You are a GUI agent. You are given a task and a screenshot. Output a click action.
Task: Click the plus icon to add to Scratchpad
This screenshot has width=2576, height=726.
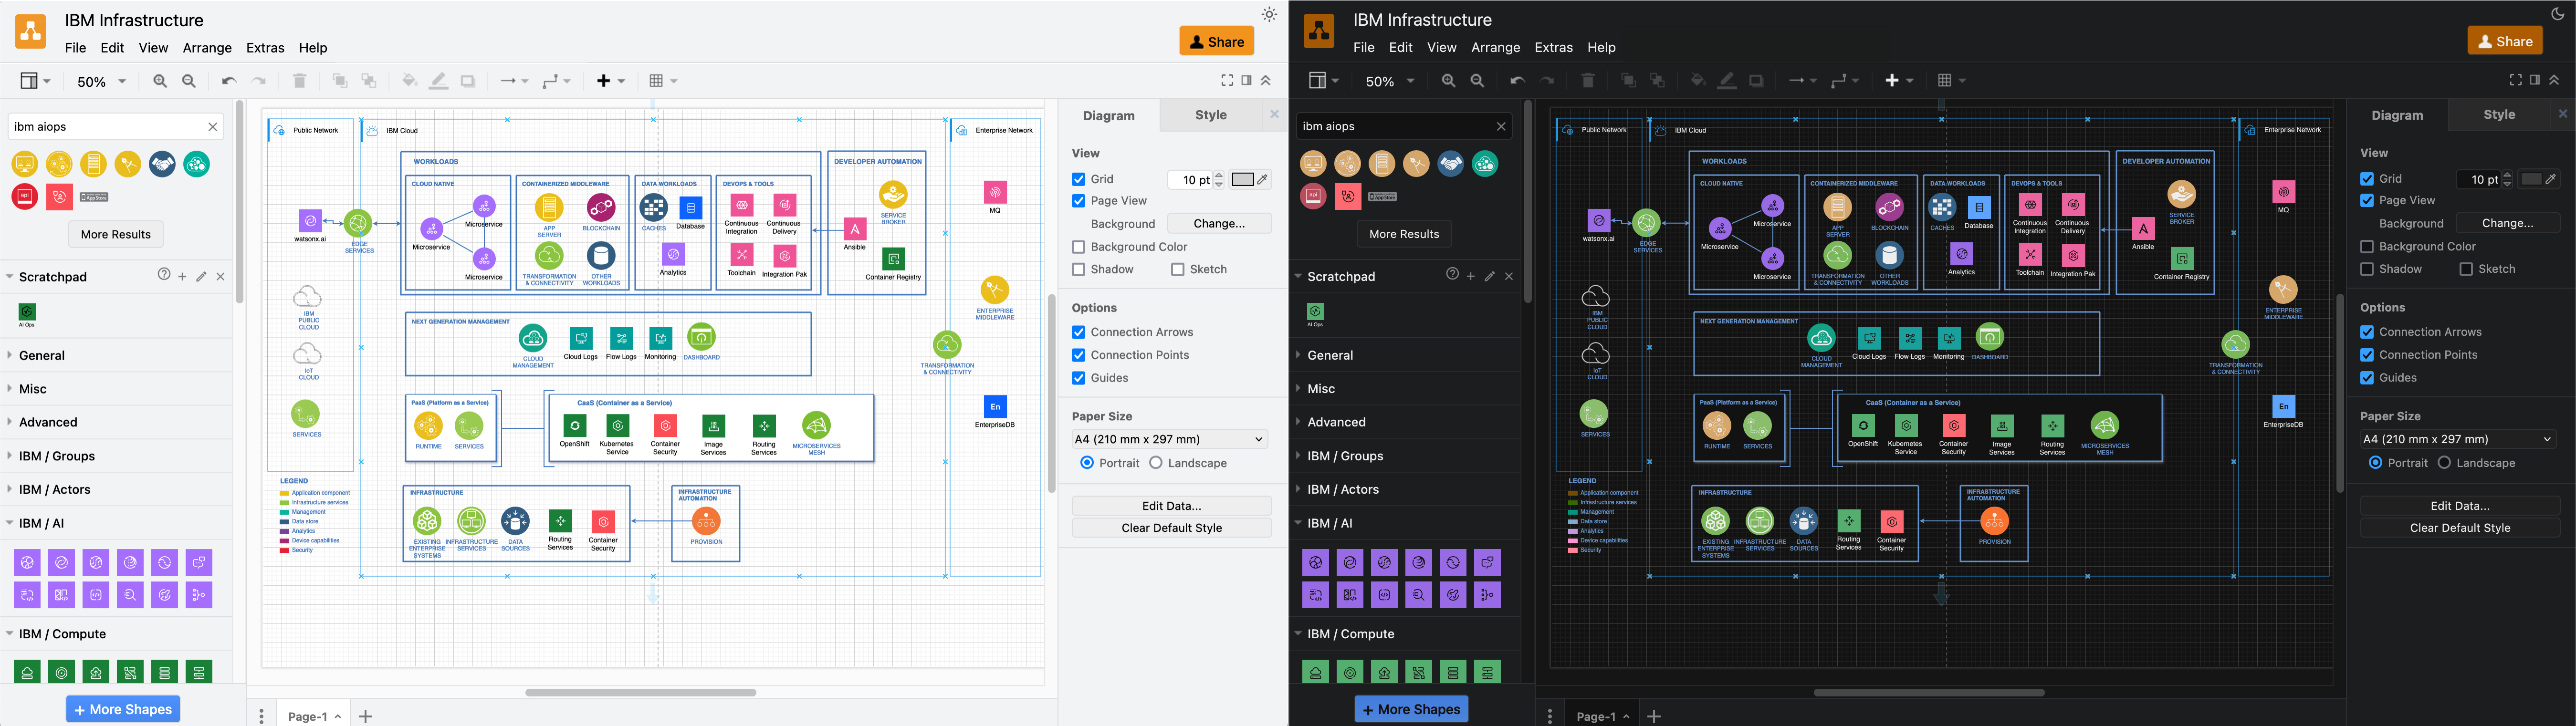click(x=182, y=276)
